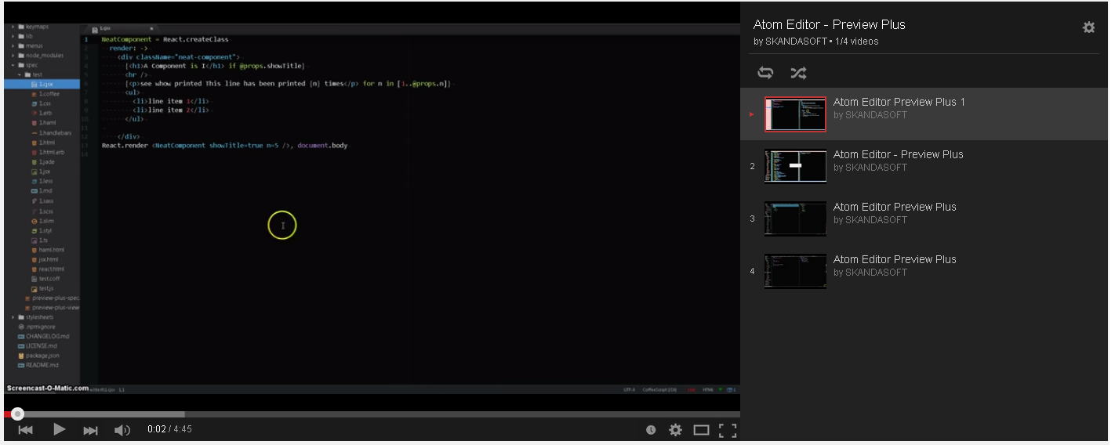
Task: Open 1.ts in the file tree
Action: (x=40, y=240)
